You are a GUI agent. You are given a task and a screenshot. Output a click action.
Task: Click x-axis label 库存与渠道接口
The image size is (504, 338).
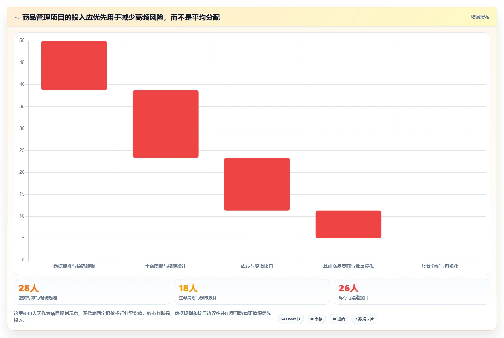tap(257, 266)
